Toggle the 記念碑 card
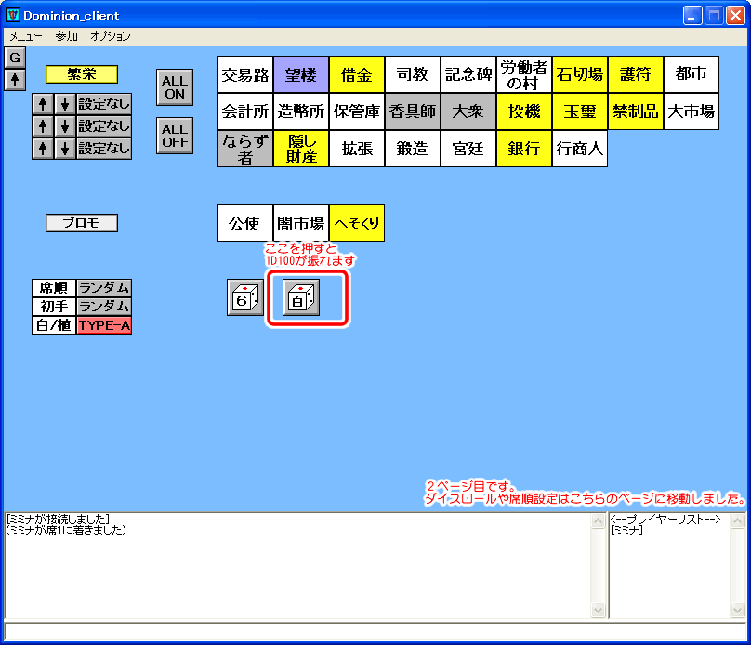Image resolution: width=751 pixels, height=645 pixels. (468, 74)
